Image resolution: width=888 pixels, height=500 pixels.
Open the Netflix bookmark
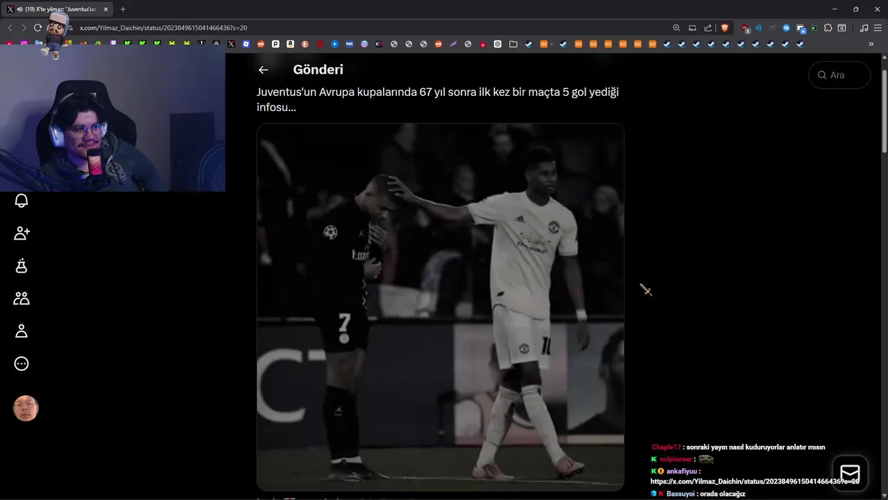pyautogui.click(x=320, y=44)
